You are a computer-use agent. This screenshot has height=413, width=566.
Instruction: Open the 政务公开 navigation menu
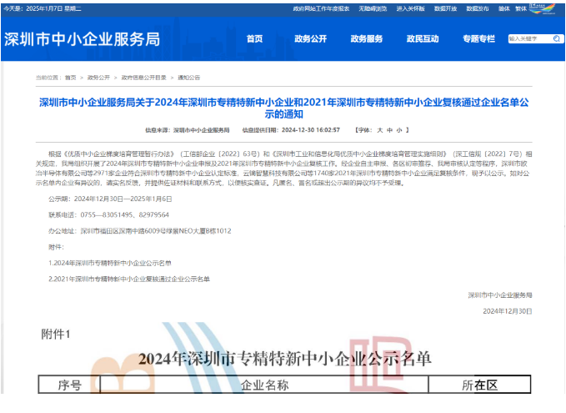pos(310,38)
